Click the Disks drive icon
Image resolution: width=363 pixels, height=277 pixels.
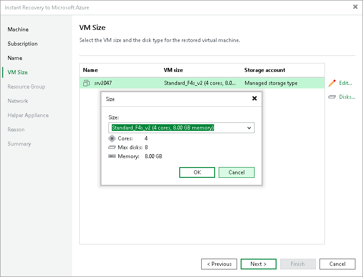pos(332,97)
